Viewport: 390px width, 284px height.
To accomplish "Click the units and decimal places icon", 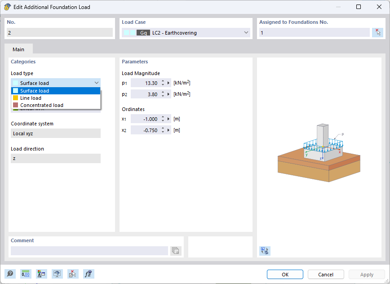I will tap(25, 274).
